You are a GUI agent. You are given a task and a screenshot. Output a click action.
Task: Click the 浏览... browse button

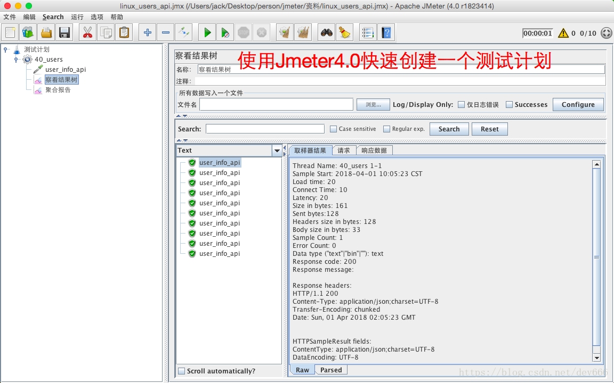pyautogui.click(x=373, y=105)
